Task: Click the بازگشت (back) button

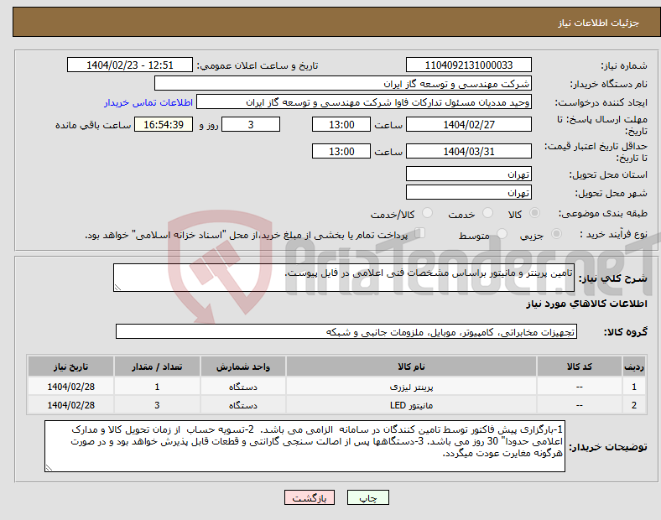Action: pos(310,497)
